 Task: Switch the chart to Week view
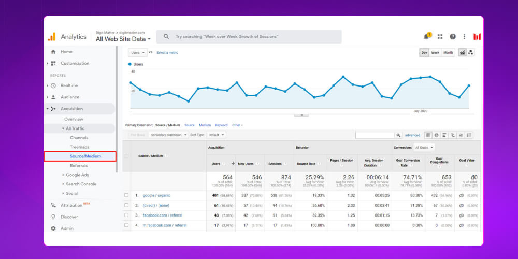pos(435,52)
